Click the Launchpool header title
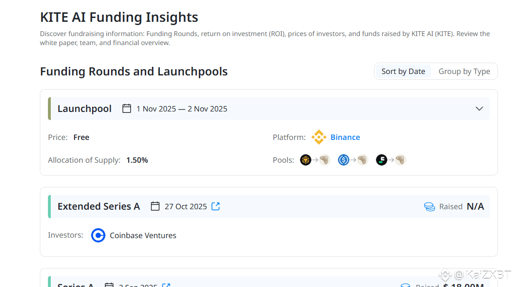Screen dimensions: 515x287 click(84, 109)
